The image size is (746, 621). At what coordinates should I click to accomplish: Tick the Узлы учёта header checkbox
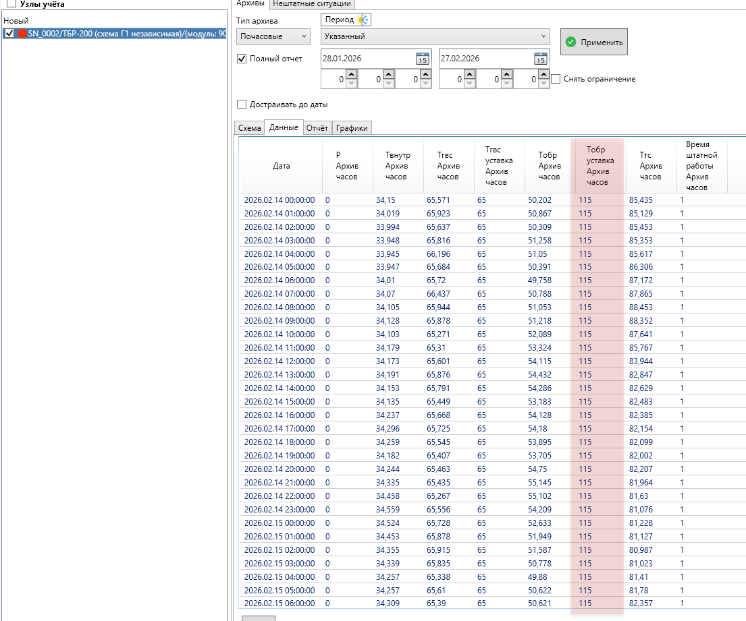pyautogui.click(x=11, y=4)
